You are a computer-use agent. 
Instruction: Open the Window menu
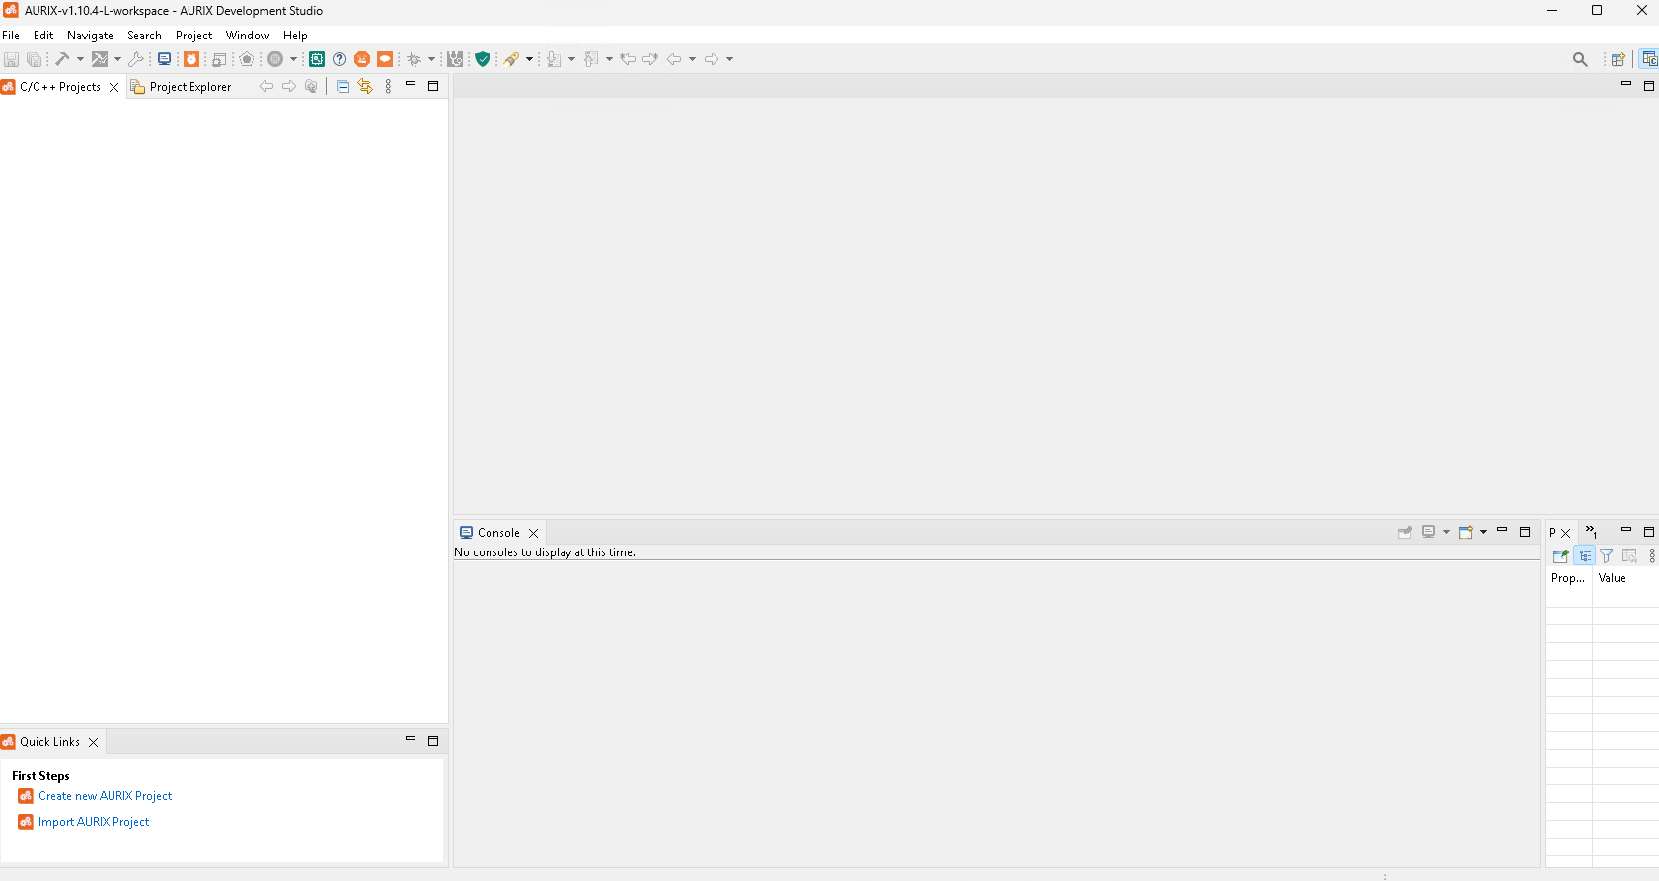point(248,36)
